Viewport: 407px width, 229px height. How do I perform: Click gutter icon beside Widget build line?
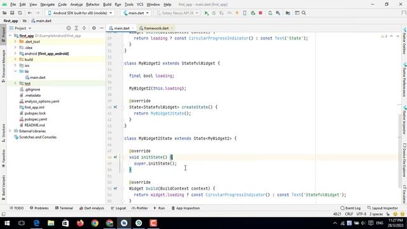click(115, 188)
